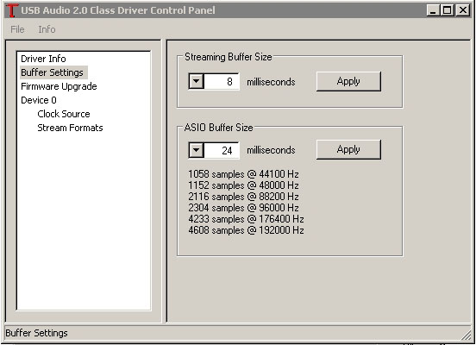The image size is (476, 345).
Task: Minimize the control panel window
Action: coord(433,10)
